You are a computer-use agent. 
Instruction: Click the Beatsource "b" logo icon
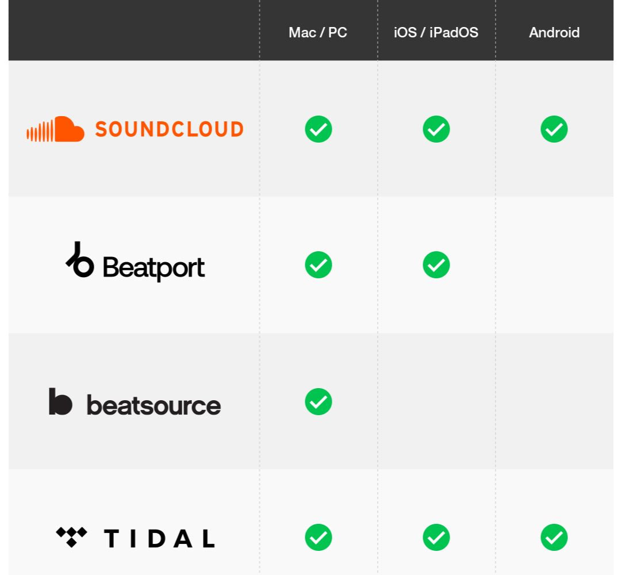[x=60, y=401]
